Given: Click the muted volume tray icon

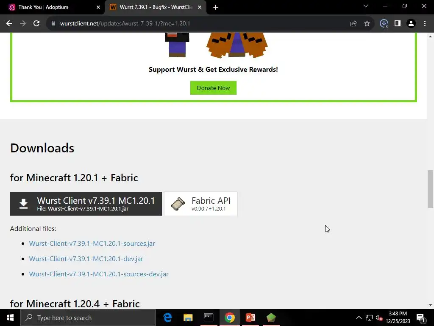Looking at the screenshot, I should tap(379, 318).
